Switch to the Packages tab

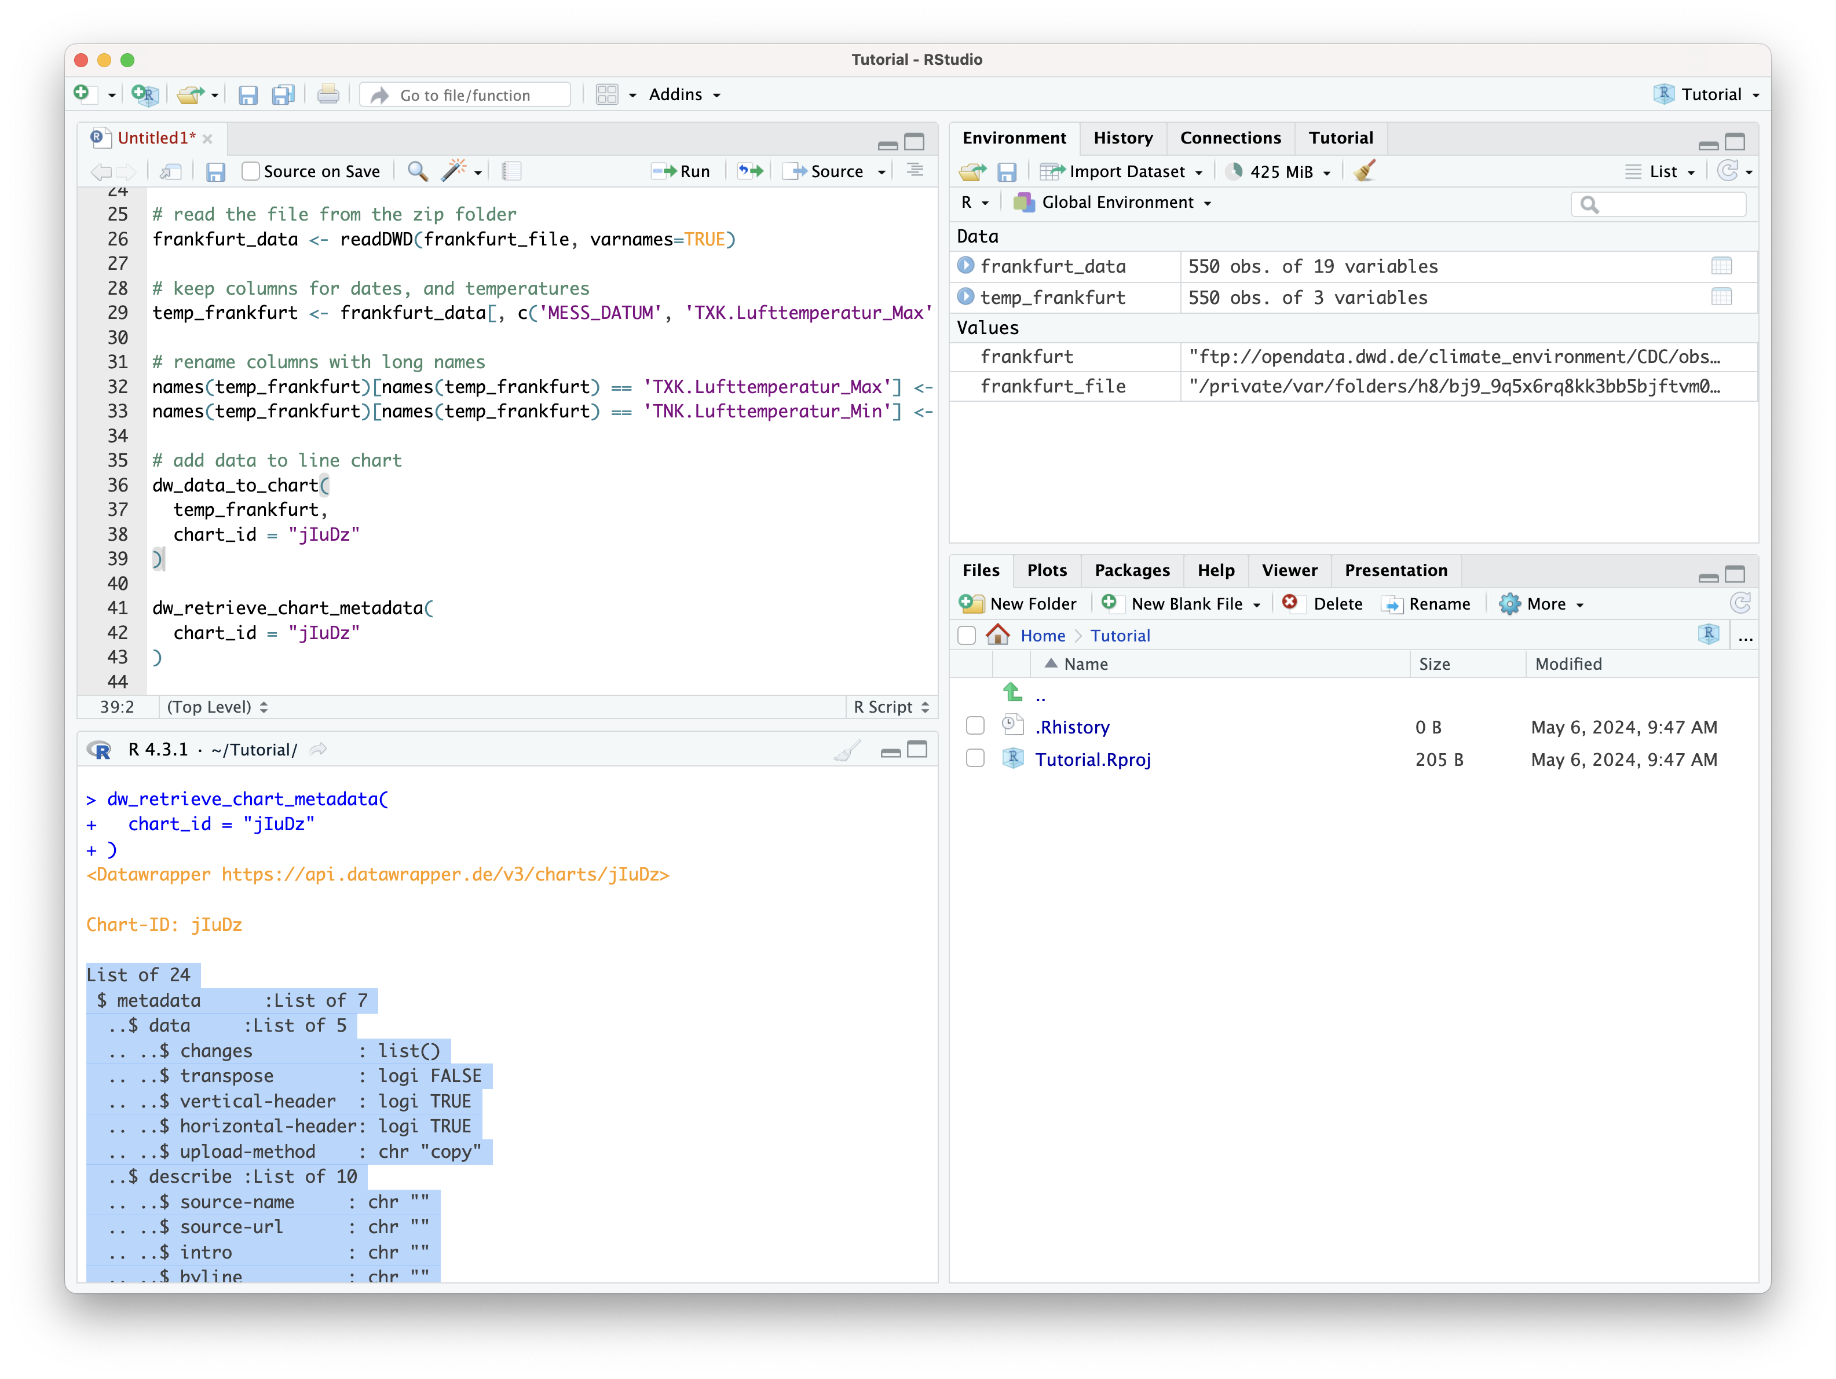[x=1131, y=570]
